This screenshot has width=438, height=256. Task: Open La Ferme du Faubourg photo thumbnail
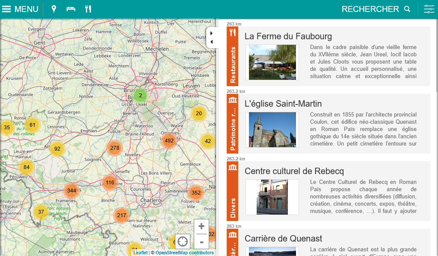pos(272,62)
